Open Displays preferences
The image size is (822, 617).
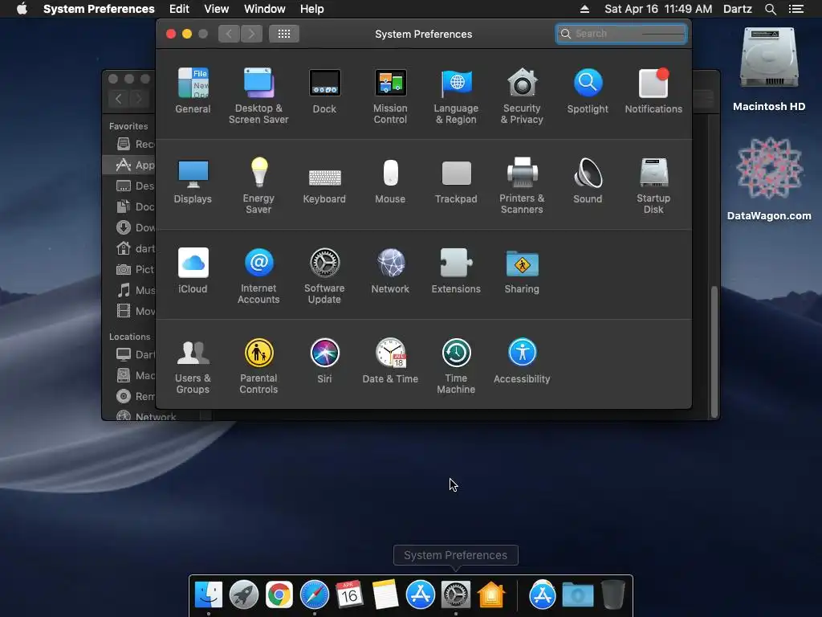[193, 181]
